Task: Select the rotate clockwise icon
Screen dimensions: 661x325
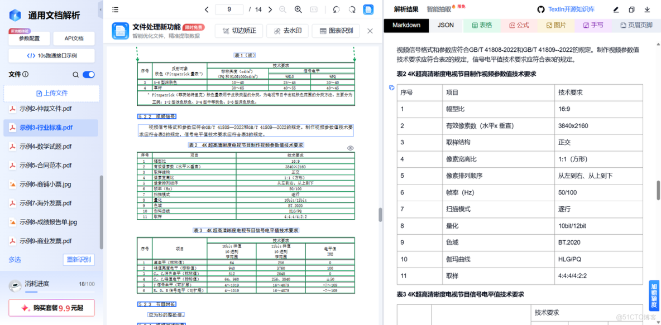Action: pos(353,9)
